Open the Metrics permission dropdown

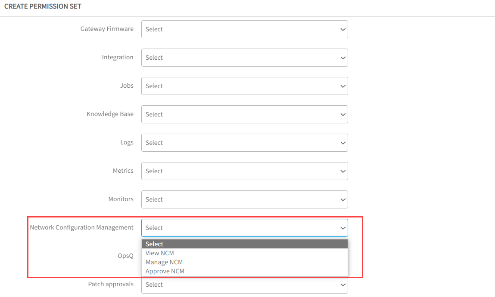[245, 171]
